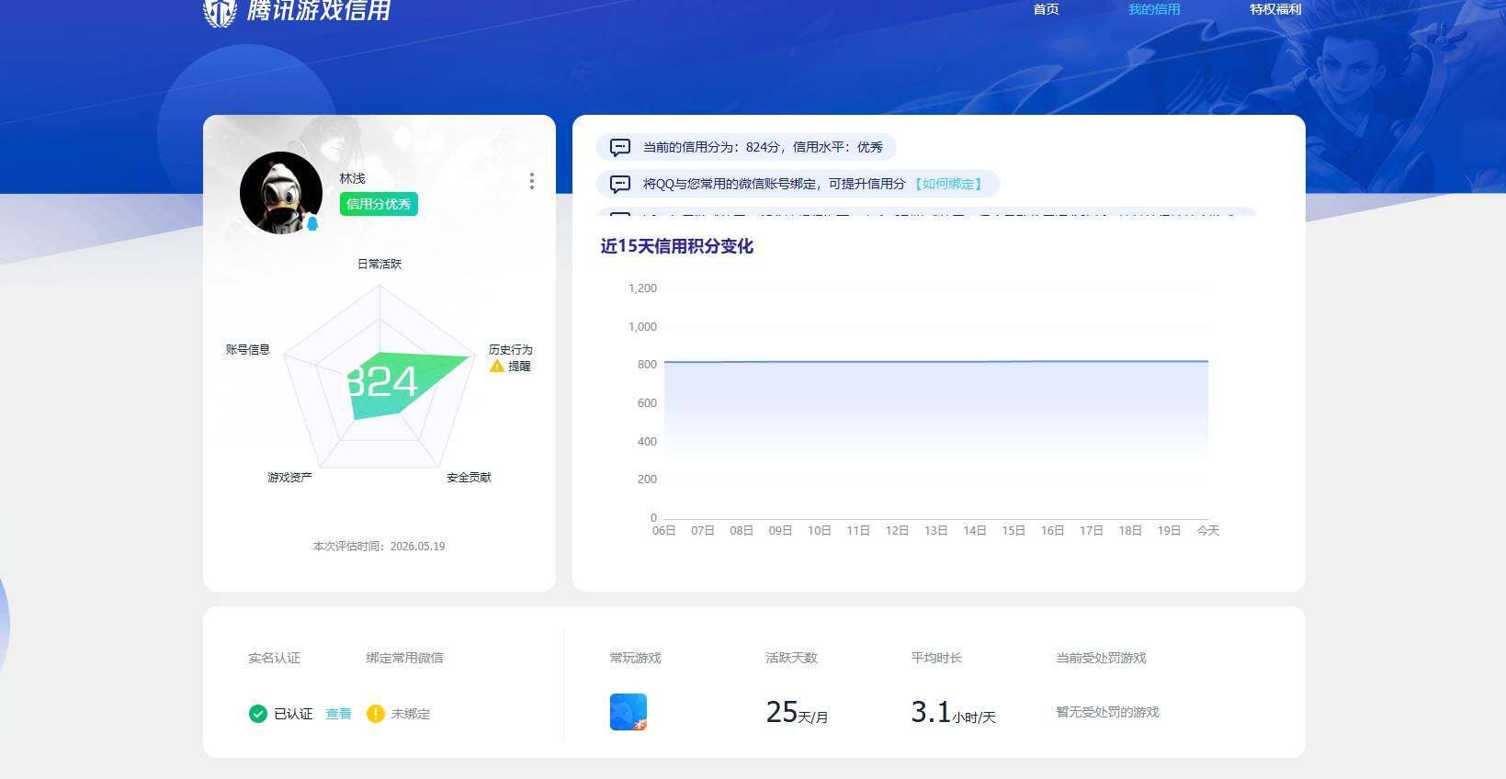Click the green verified checkmark icon

(258, 714)
